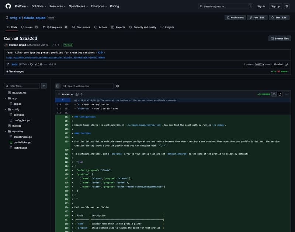
Task: Open parent commit 166112a link
Action: [259, 64]
